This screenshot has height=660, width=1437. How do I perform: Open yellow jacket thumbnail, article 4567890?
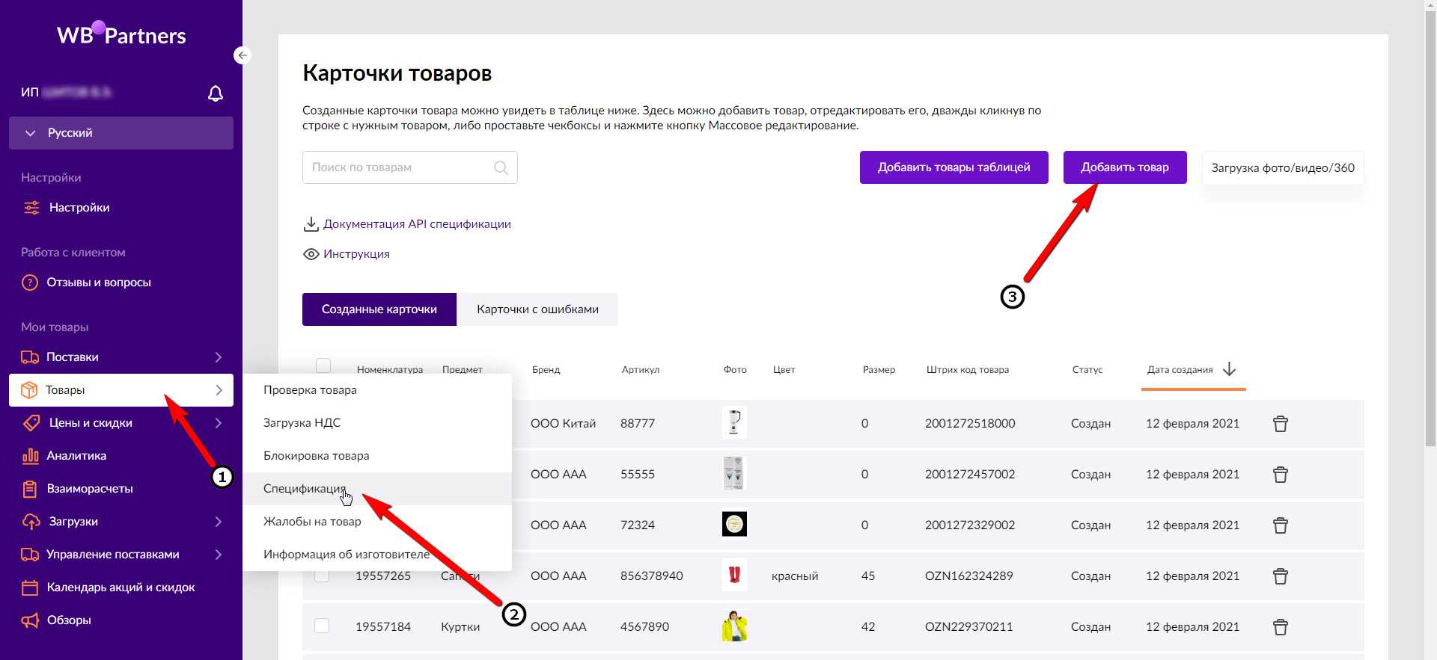734,626
